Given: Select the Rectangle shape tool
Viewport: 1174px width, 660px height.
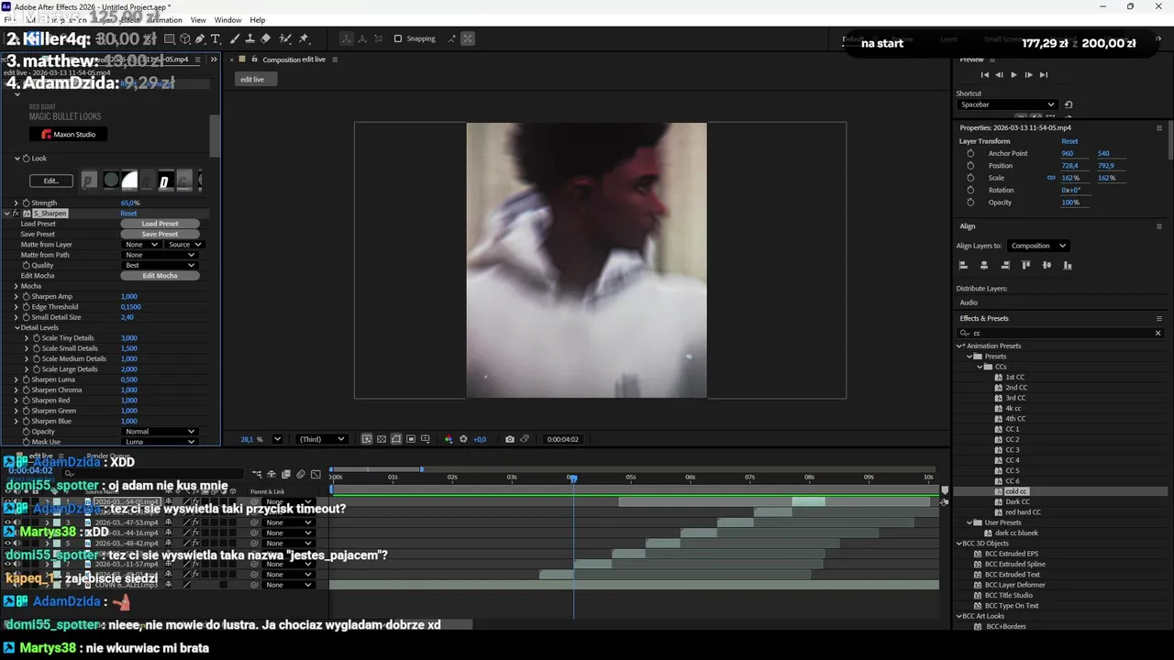Looking at the screenshot, I should [170, 38].
